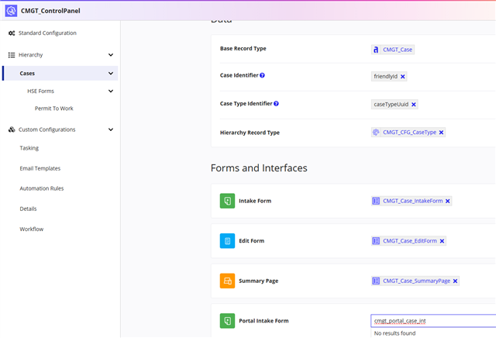
Task: Select Email Templates in sidebar
Action: pyautogui.click(x=40, y=168)
